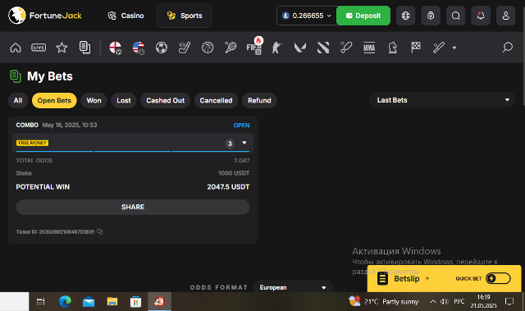Filter bets by Won
525x311 pixels.
[x=94, y=100]
